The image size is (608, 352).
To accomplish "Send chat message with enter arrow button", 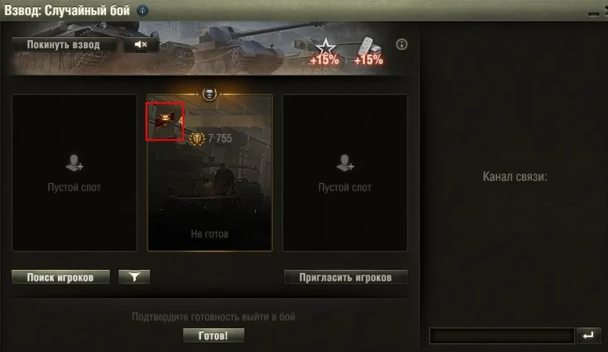I will 588,336.
